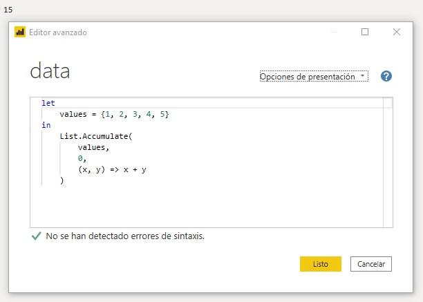Viewport: 423px width, 302px height.
Task: Click the green syntax check mark icon
Action: click(x=36, y=236)
